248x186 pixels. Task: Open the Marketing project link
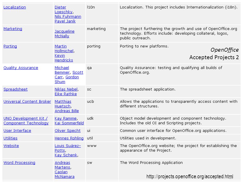pos(13,29)
